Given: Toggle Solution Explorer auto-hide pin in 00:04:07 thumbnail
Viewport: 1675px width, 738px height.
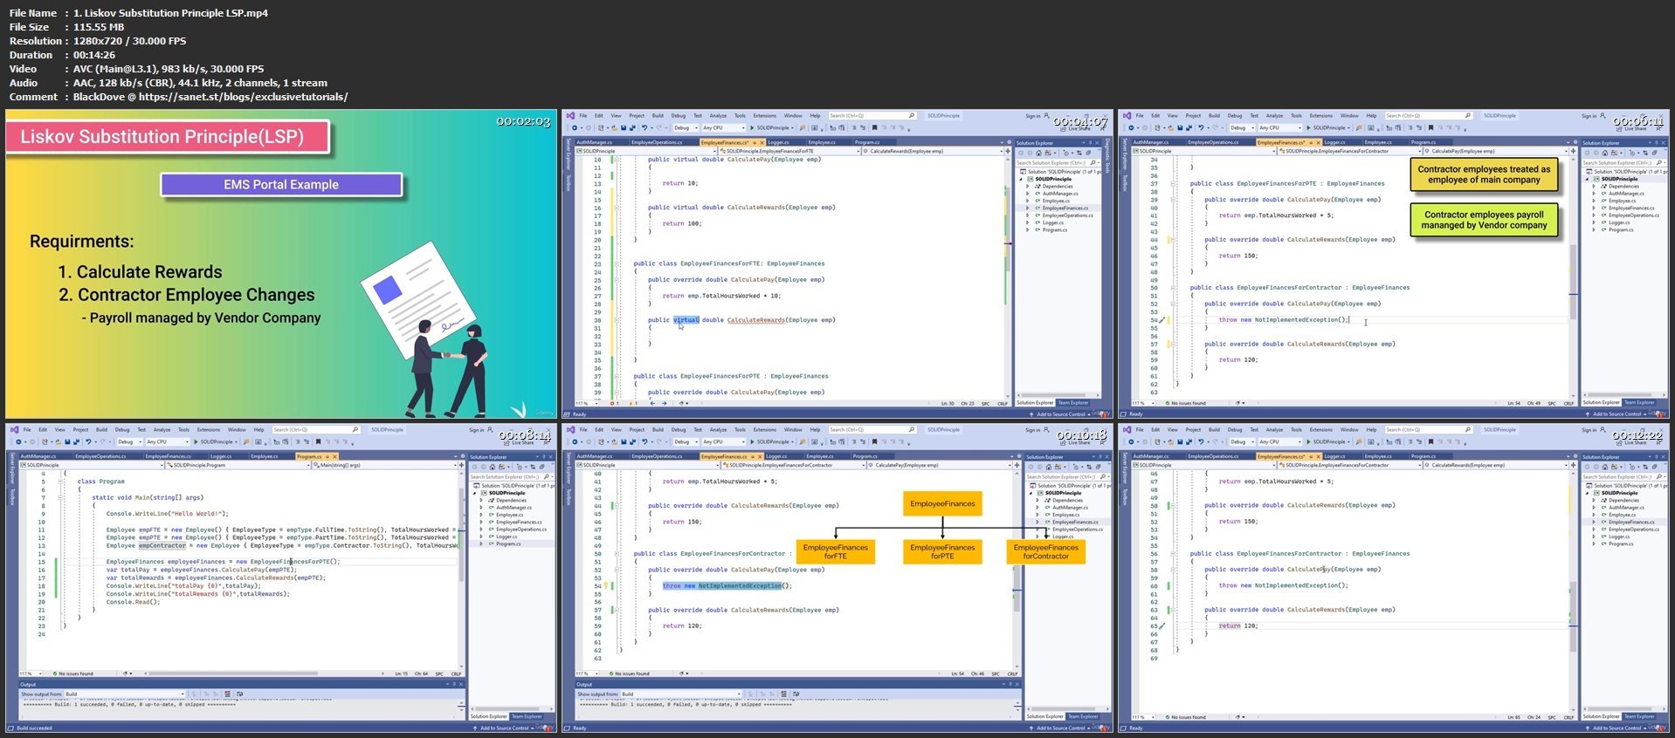Looking at the screenshot, I should 1090,143.
